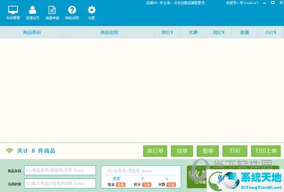The width and height of the screenshot is (284, 192).
Task: Focus the F2 无码收银 price input field
Action: (x=60, y=183)
